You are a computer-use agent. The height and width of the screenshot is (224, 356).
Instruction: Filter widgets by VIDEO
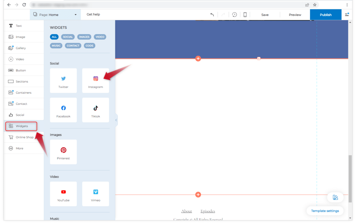100,37
